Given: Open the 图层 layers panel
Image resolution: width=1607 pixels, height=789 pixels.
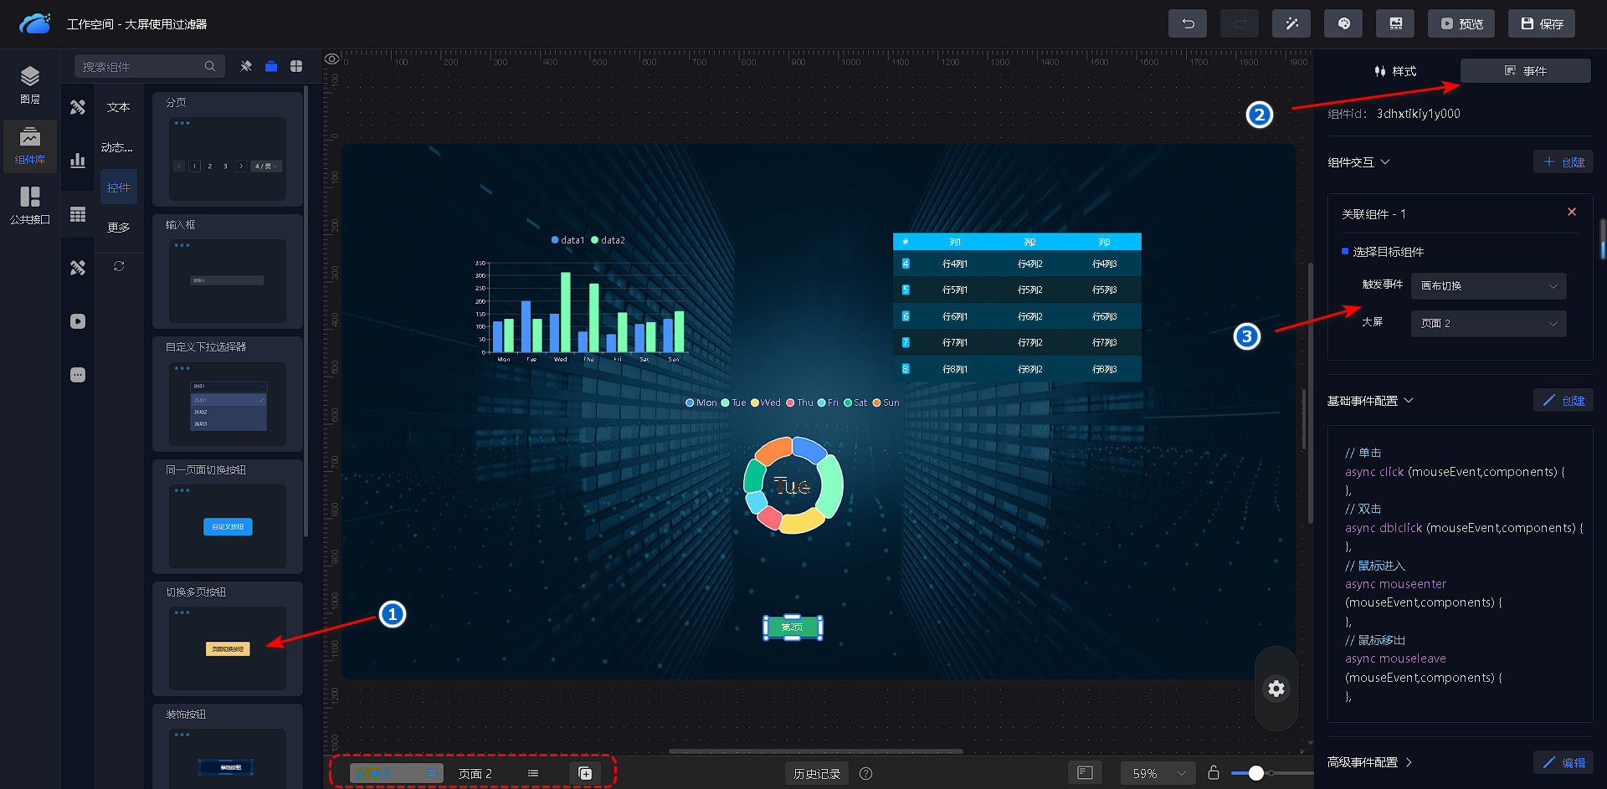Looking at the screenshot, I should (30, 85).
